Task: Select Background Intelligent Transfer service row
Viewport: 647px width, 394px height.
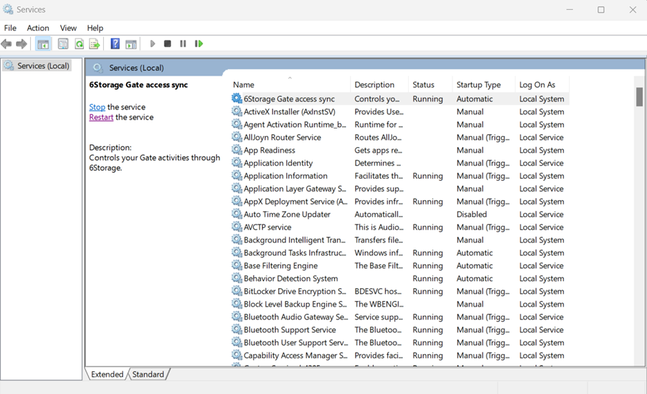Action: coord(400,240)
